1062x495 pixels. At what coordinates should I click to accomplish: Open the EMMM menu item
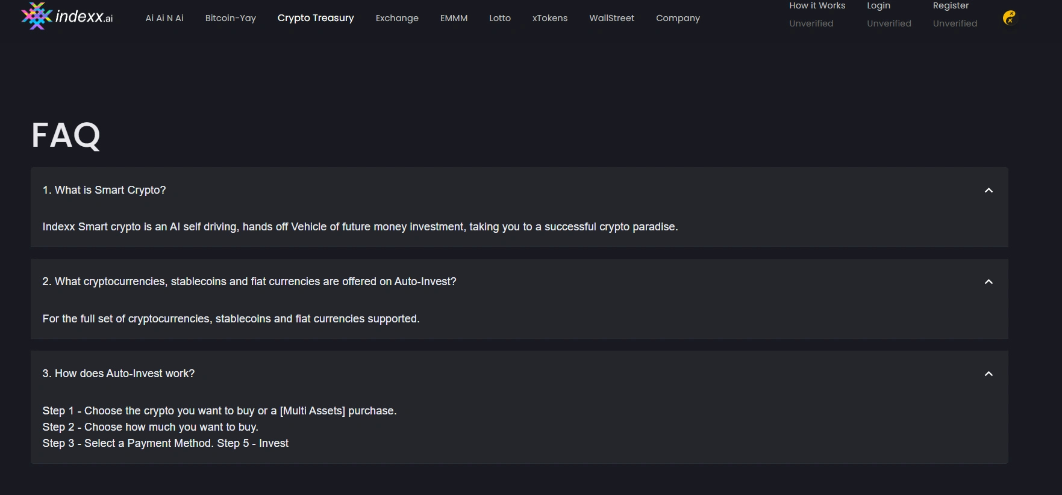pyautogui.click(x=454, y=18)
